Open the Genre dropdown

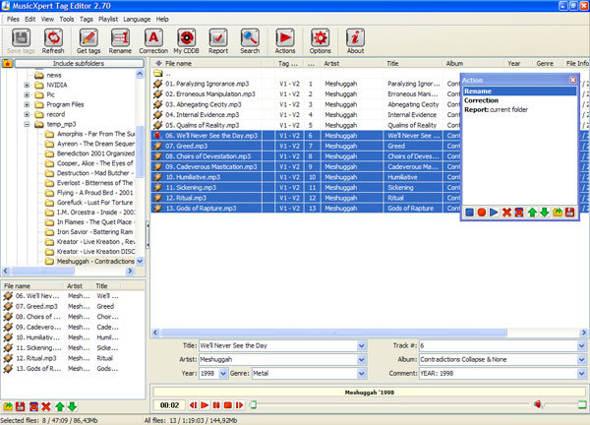tap(362, 374)
